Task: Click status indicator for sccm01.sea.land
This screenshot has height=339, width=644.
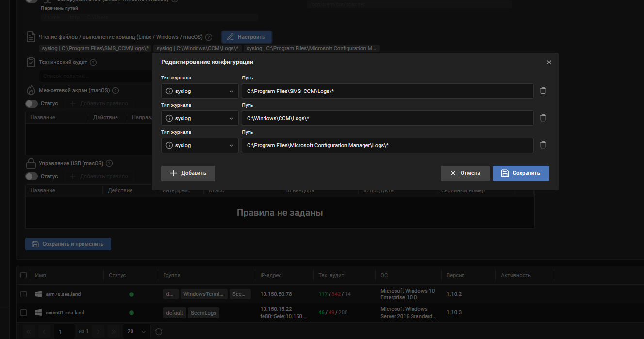Action: coord(131,313)
